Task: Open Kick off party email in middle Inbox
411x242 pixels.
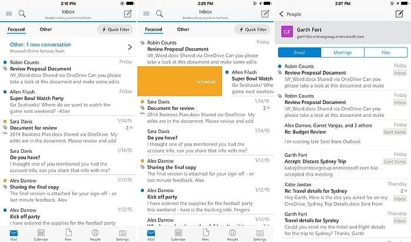Action: (x=206, y=200)
